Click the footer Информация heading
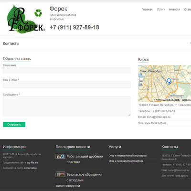The width and height of the screenshot is (191, 191). [14, 147]
